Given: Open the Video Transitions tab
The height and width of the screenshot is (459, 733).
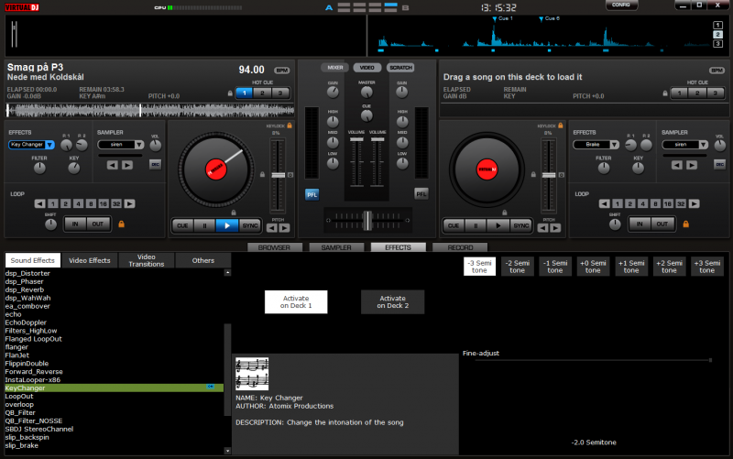Looking at the screenshot, I should (x=147, y=260).
